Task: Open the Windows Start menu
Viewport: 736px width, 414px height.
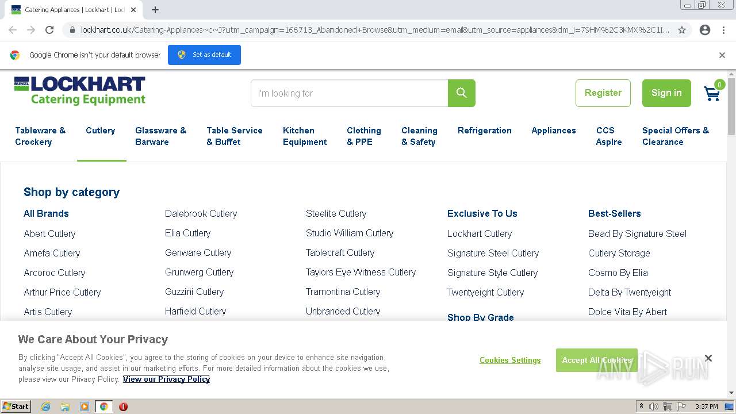Action: (16, 407)
